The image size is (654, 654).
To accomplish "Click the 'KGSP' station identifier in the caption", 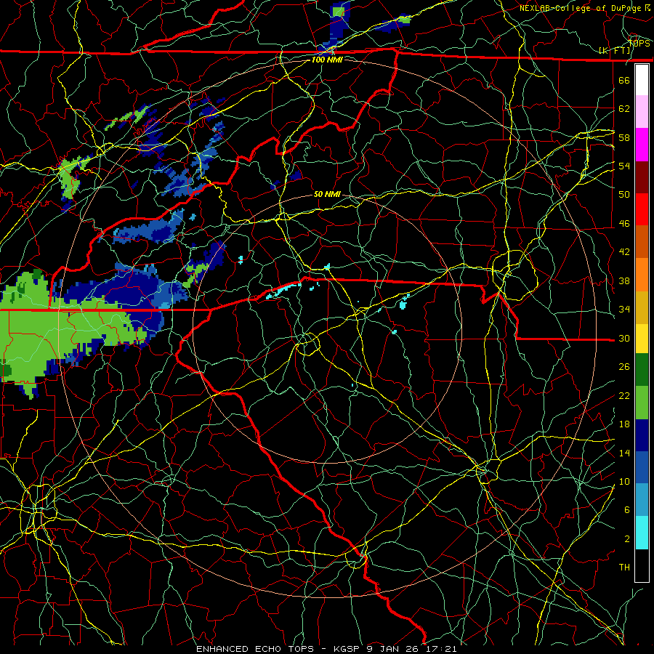I will pyautogui.click(x=348, y=649).
